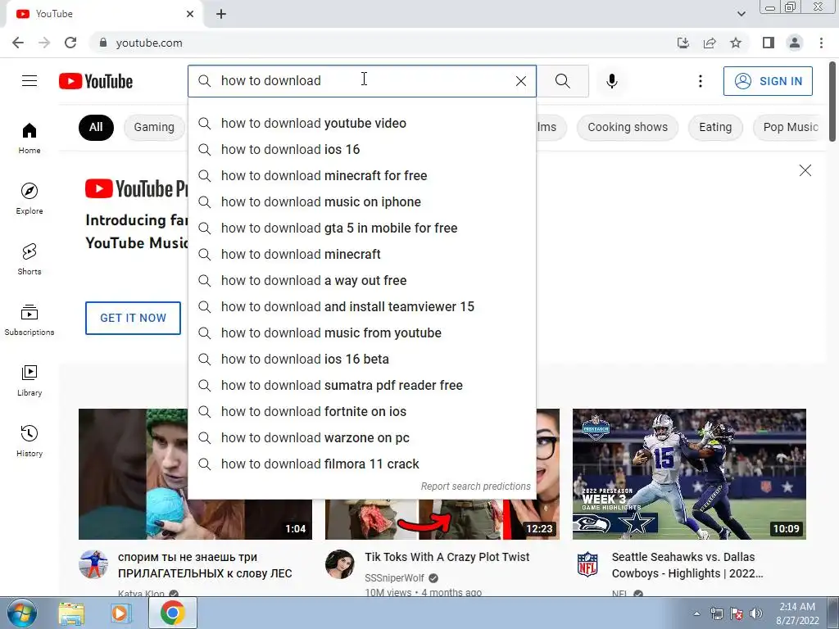Screen dimensions: 839x629
Task: Select suggestion 'how to download ios 16'
Action: 361,149
